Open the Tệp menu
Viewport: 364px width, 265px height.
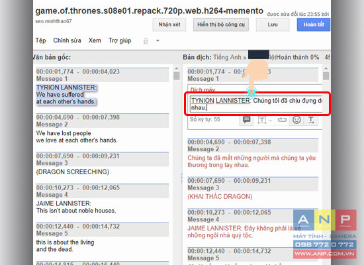pos(40,40)
